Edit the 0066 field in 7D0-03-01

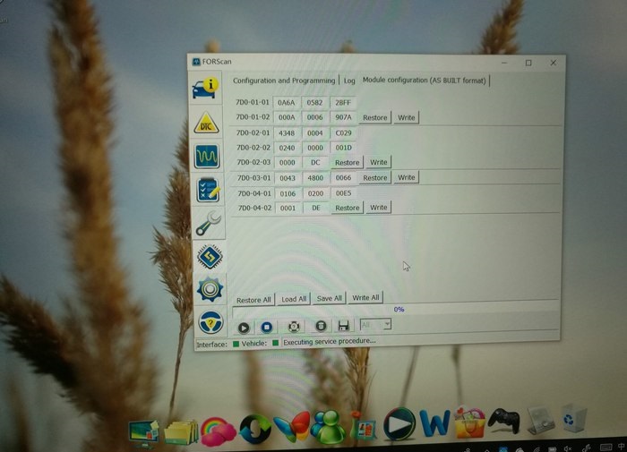tap(343, 178)
